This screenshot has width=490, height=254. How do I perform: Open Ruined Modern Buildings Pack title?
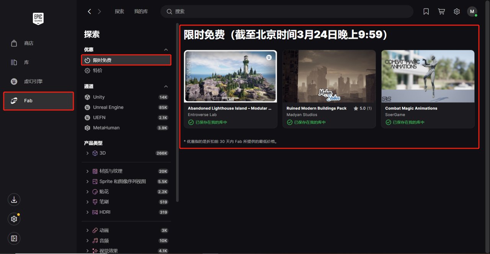317,108
